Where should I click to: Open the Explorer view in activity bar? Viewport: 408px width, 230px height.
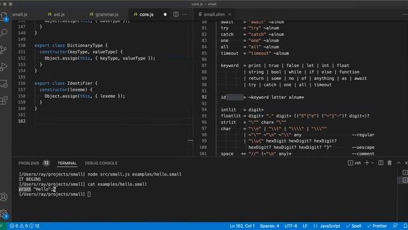(x=4, y=17)
